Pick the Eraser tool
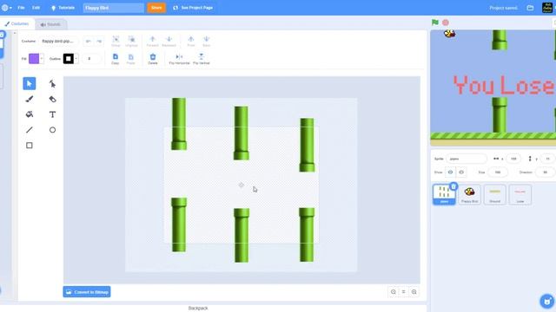The image size is (556, 312). pos(52,100)
